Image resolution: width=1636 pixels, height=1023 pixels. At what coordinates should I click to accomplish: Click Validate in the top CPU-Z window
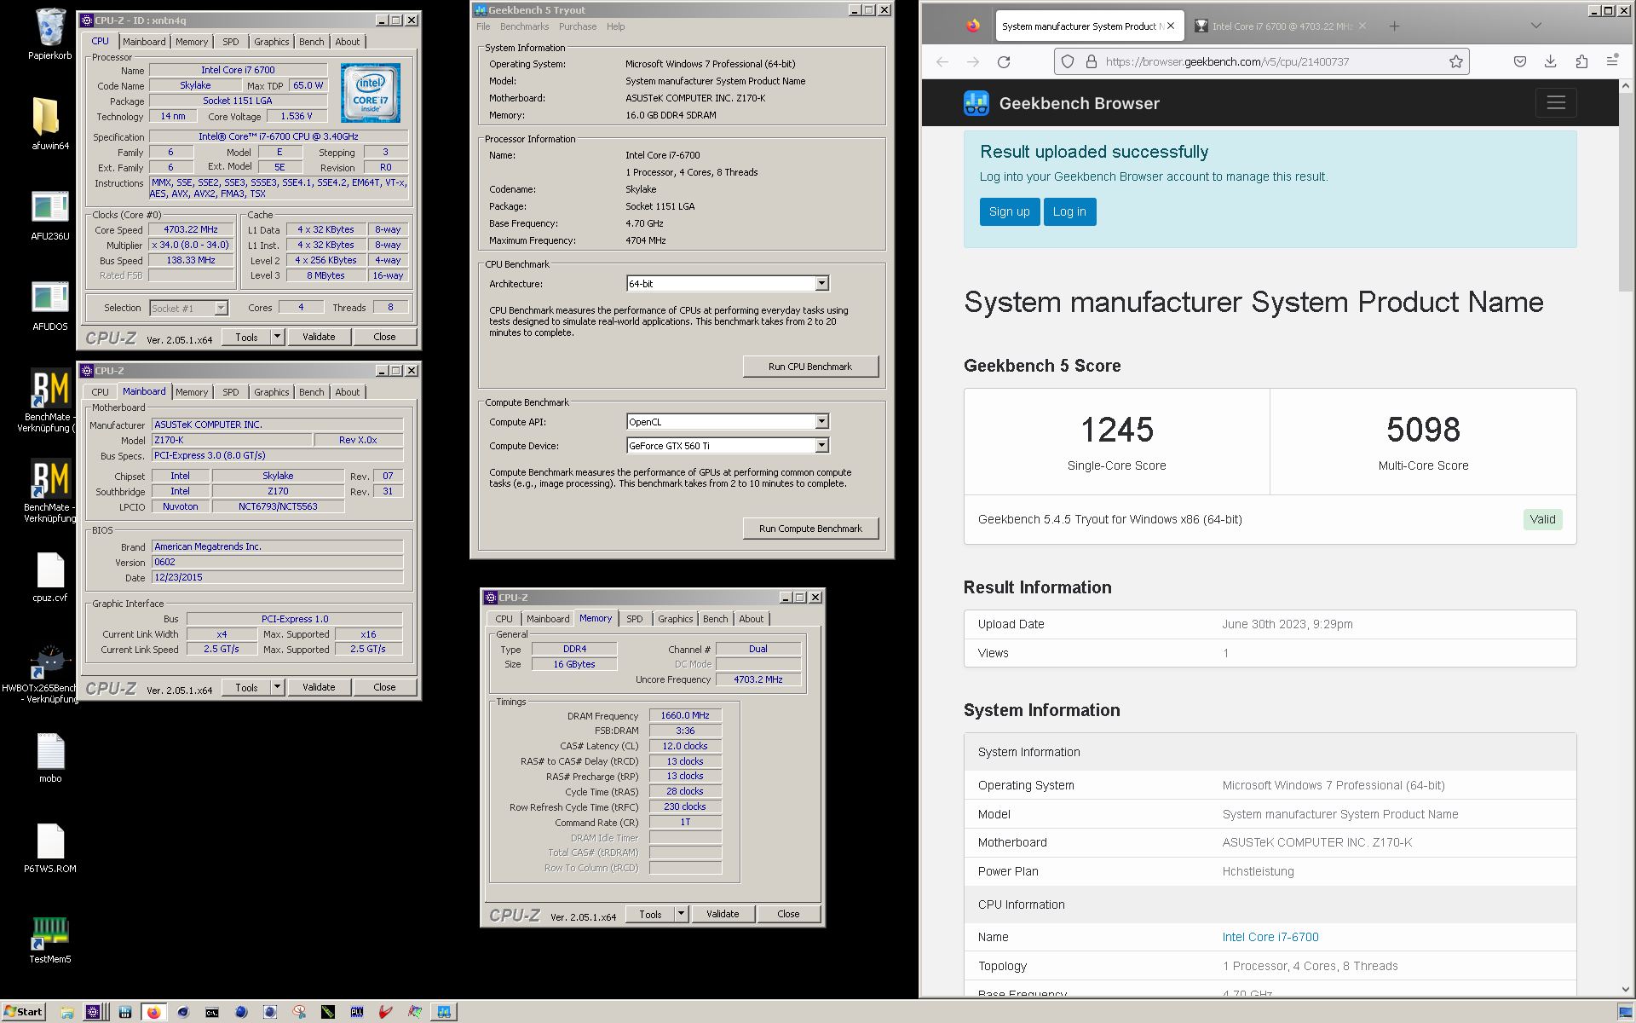pyautogui.click(x=319, y=337)
